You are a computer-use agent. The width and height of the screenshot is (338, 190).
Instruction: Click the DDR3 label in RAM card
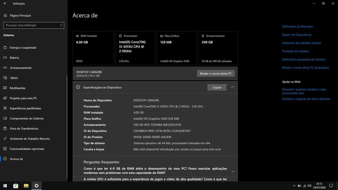pyautogui.click(x=79, y=61)
